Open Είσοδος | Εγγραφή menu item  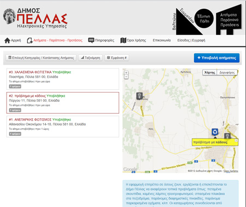click(x=191, y=41)
